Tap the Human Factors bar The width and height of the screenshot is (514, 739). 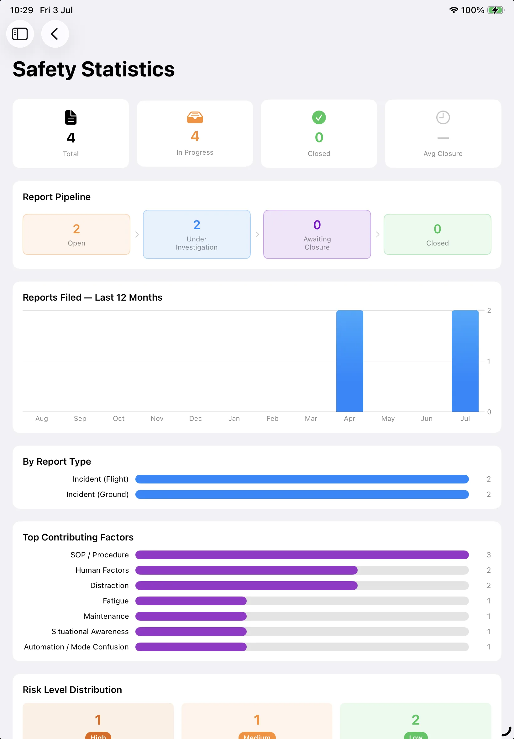[x=302, y=571]
